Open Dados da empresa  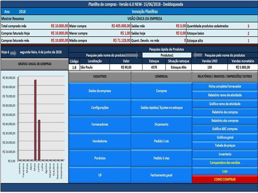[x=99, y=91]
